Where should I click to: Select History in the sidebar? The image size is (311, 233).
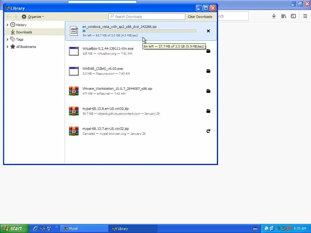coord(35,25)
